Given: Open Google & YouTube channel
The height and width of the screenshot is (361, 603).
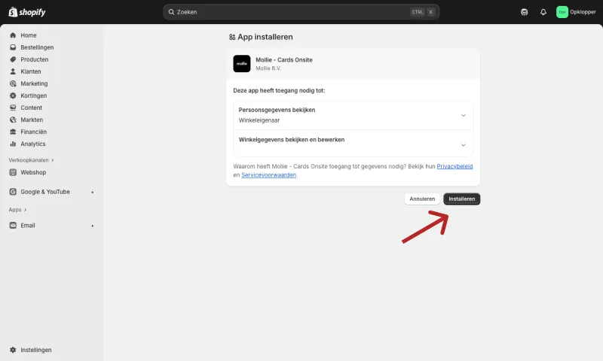Looking at the screenshot, I should pos(45,192).
